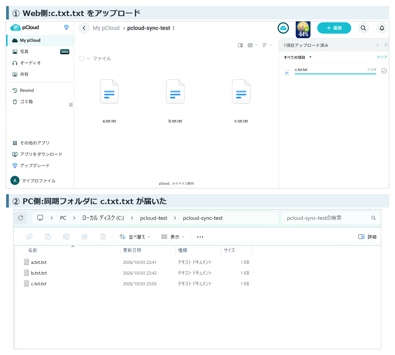Collapse the upload panel with the arrow
Image resolution: width=395 pixels, height=355 pixels.
pyautogui.click(x=377, y=45)
